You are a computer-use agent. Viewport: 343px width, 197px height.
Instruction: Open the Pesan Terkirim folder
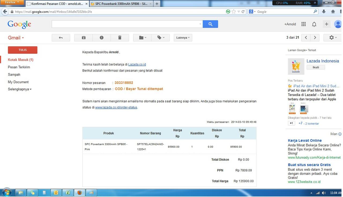tap(19, 67)
